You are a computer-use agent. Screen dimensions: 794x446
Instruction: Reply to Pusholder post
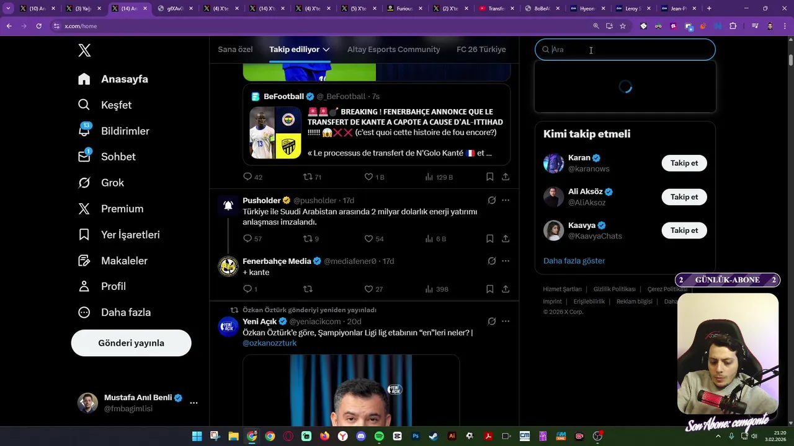point(252,238)
